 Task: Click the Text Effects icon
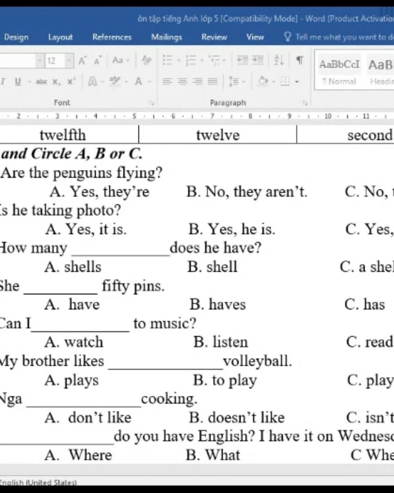click(92, 81)
